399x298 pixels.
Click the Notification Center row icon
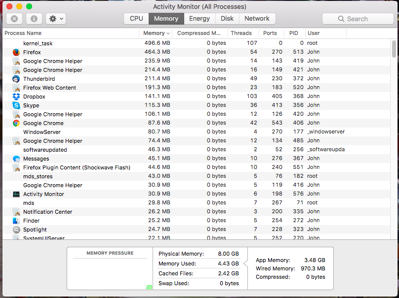coord(16,212)
